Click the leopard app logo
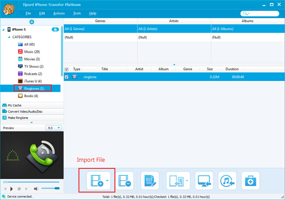Screen dimensions: 285x200 [x=8, y=9]
